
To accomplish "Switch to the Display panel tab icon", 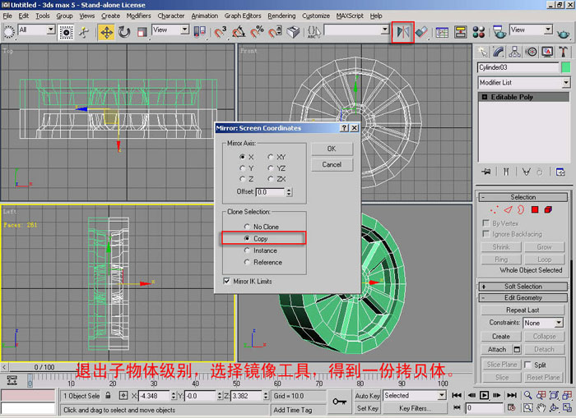I will point(547,52).
